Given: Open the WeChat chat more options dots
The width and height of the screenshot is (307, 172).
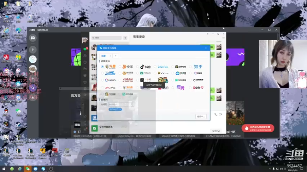Looking at the screenshot, I should (x=223, y=38).
